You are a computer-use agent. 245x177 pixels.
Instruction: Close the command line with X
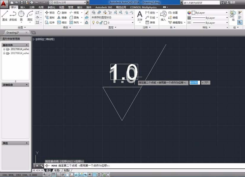pyautogui.click(x=37, y=166)
